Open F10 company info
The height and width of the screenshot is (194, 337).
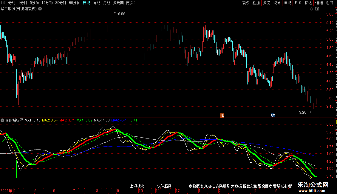(298, 3)
